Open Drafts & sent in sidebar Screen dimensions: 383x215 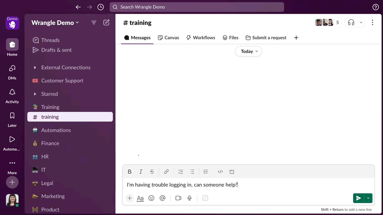[56, 50]
